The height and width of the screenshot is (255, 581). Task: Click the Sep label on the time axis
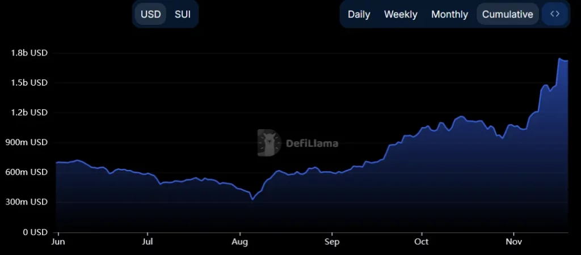click(331, 242)
